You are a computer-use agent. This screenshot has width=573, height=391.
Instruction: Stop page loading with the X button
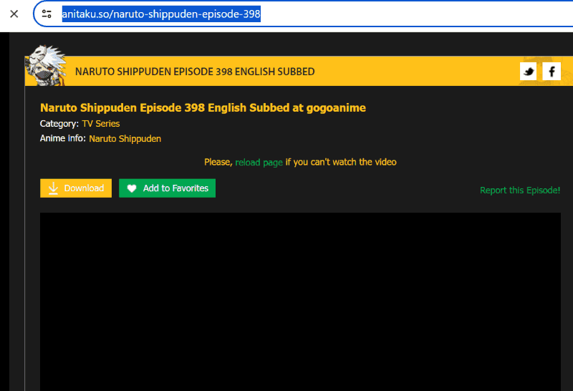(14, 14)
